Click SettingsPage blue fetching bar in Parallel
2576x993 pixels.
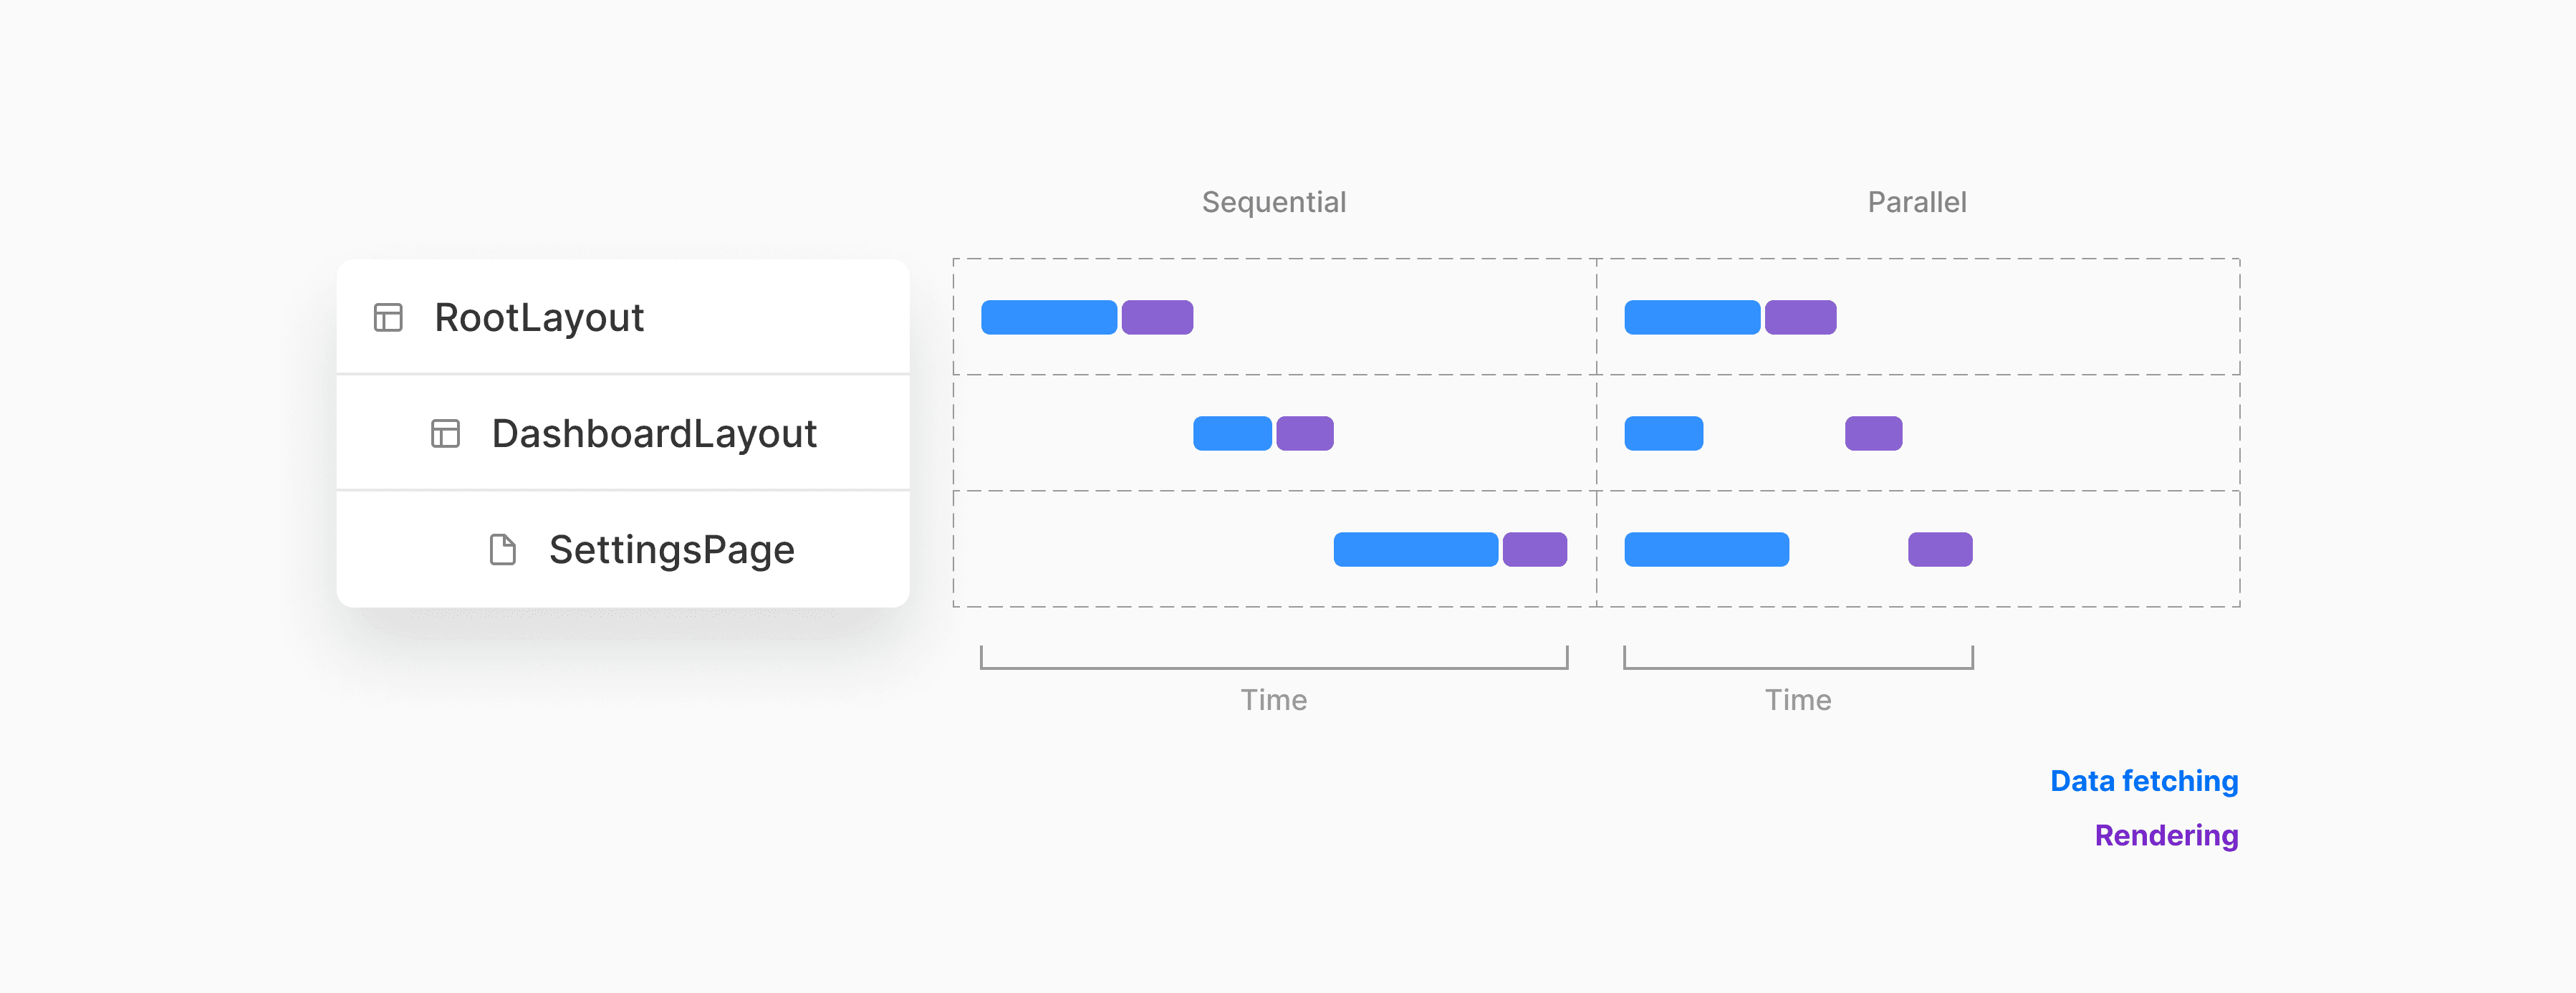pyautogui.click(x=1706, y=549)
